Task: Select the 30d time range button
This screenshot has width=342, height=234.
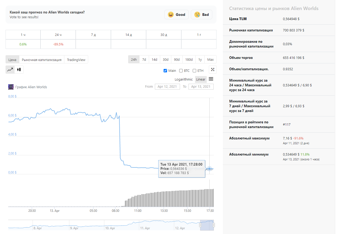Action: click(165, 59)
